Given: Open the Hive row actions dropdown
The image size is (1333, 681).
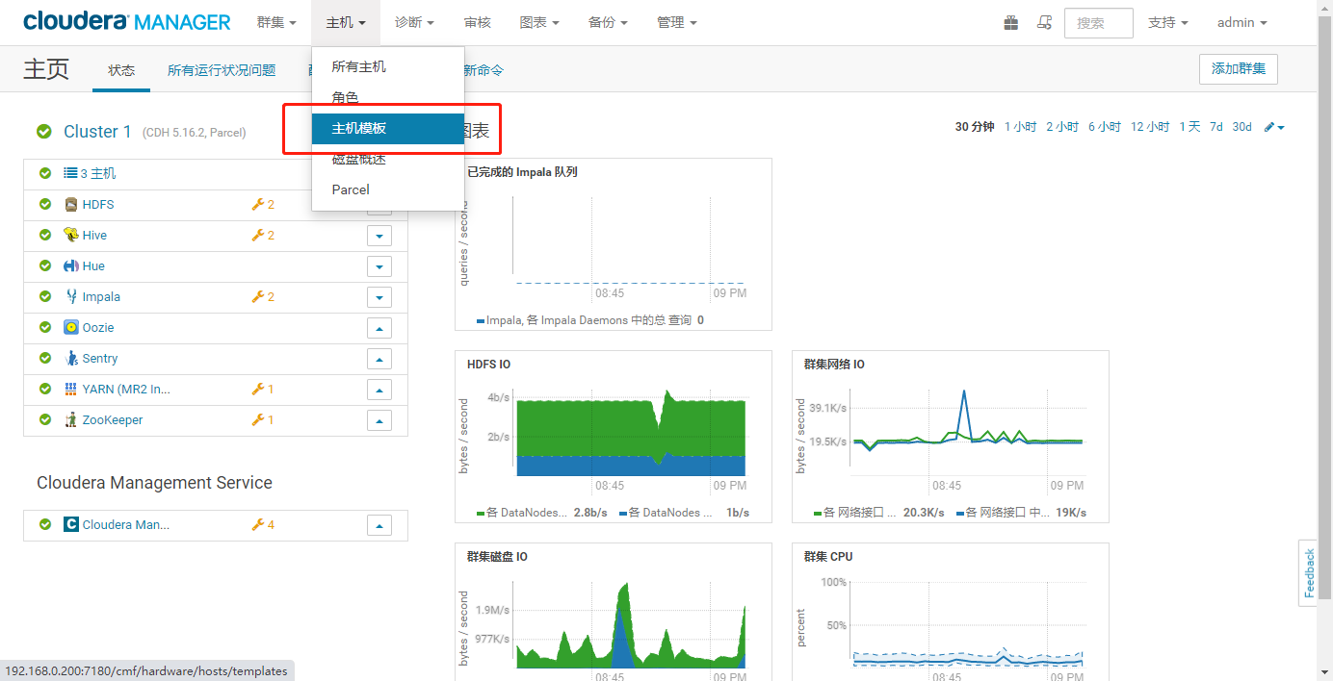Looking at the screenshot, I should coord(379,236).
